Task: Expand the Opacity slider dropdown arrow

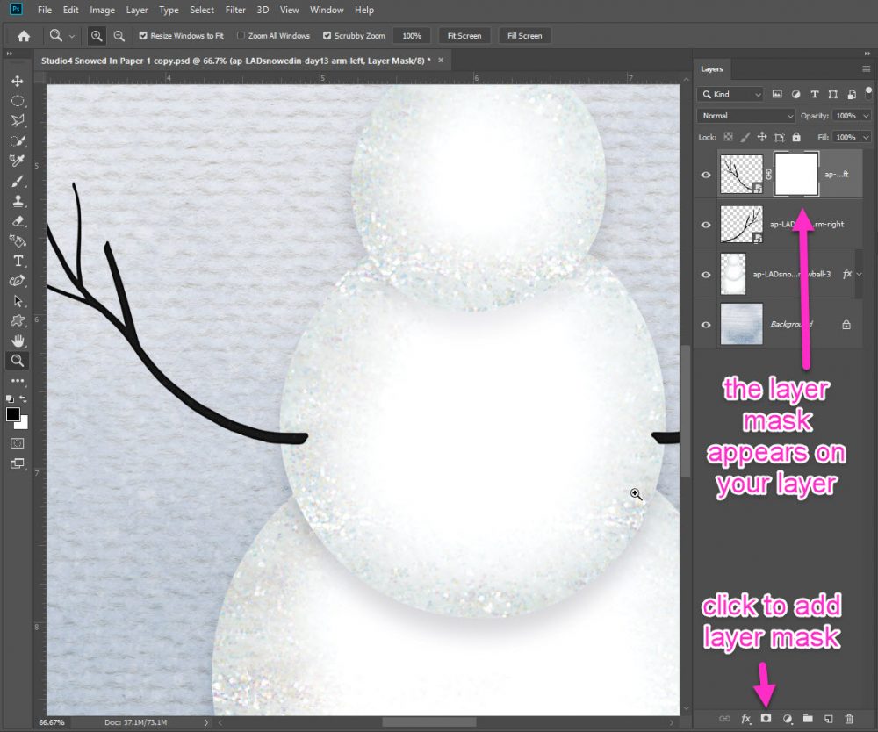Action: tap(866, 116)
